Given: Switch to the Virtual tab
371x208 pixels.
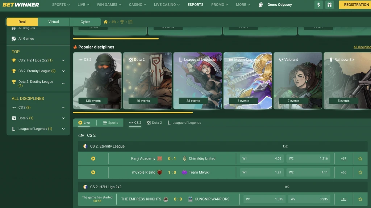Looking at the screenshot, I should pos(54,22).
